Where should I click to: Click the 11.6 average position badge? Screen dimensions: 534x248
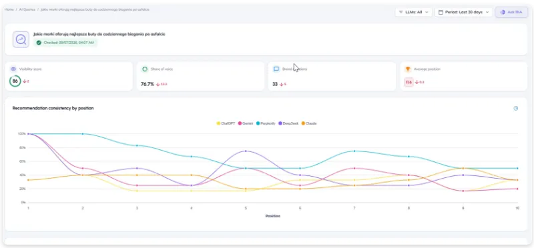coord(409,82)
